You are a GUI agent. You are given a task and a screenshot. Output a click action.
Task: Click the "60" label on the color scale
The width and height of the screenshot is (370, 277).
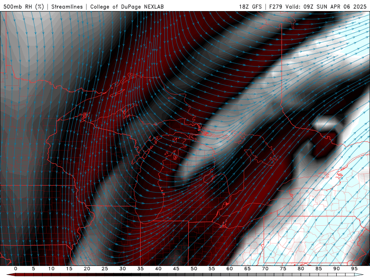pos(229,269)
